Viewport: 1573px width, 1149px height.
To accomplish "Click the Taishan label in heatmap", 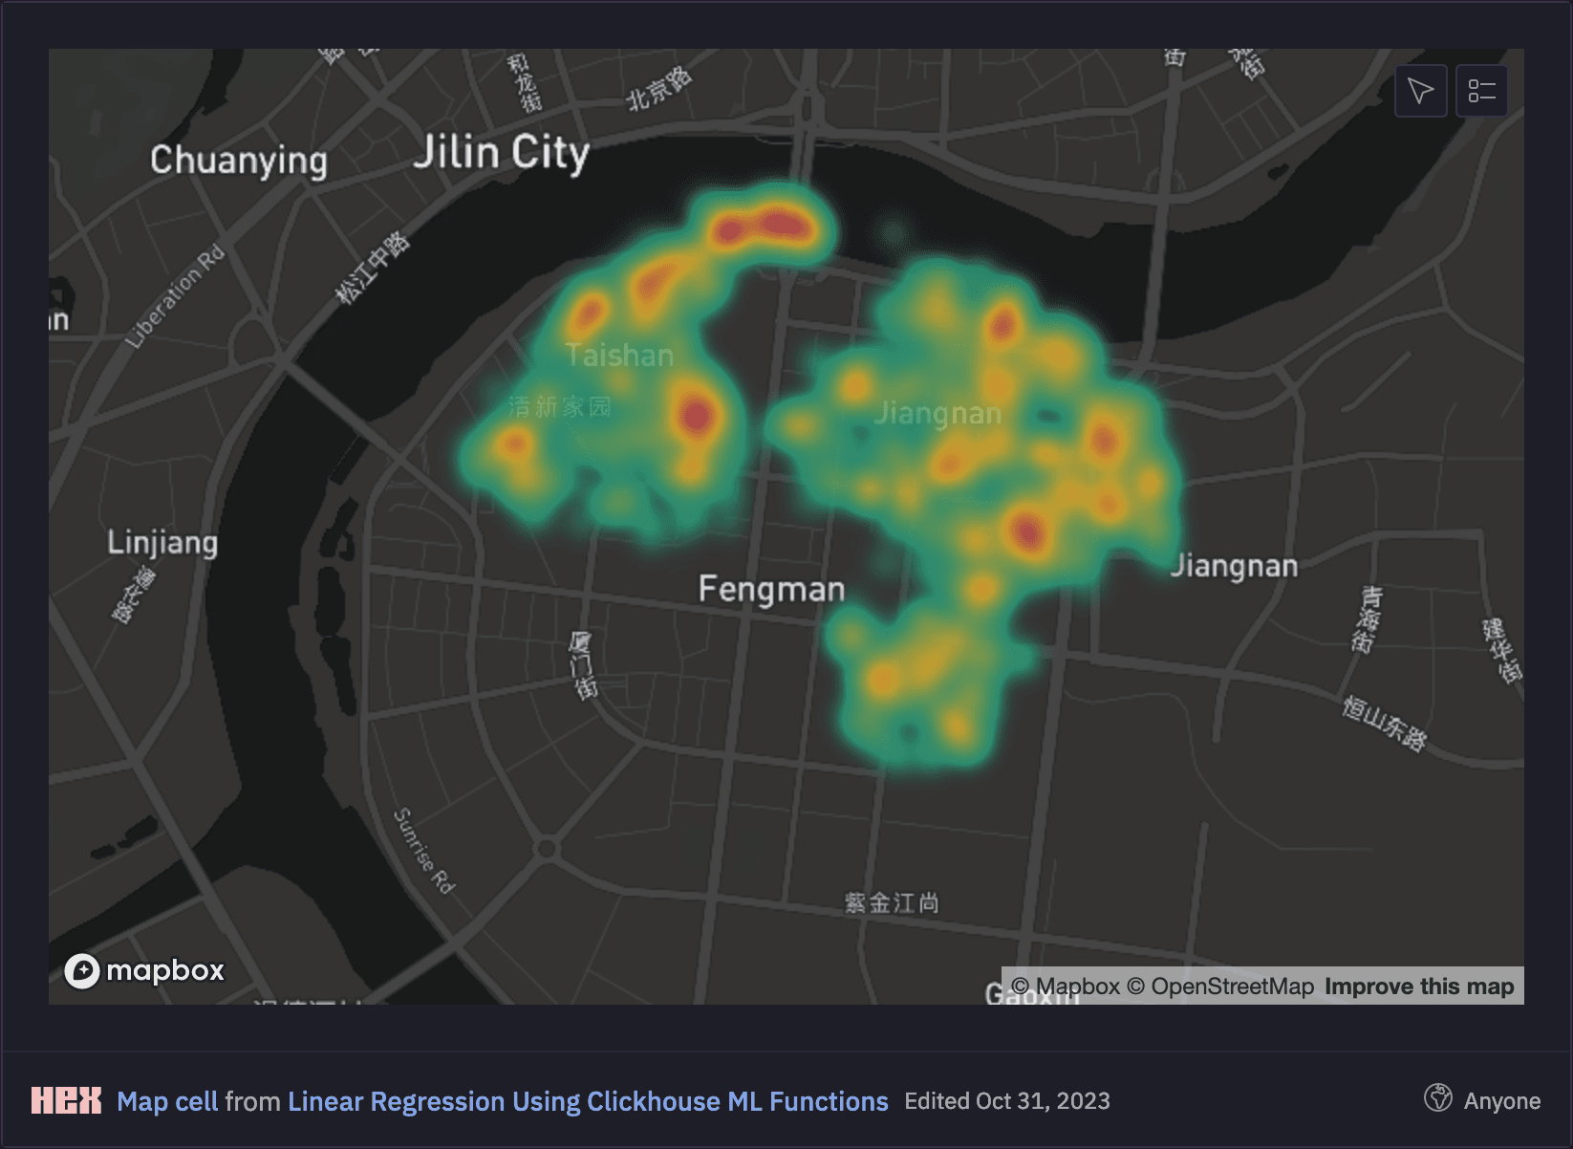I will click(x=619, y=356).
